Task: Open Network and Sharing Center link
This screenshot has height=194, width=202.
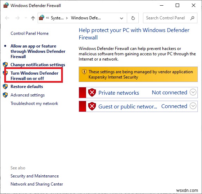Action: tap(37, 184)
